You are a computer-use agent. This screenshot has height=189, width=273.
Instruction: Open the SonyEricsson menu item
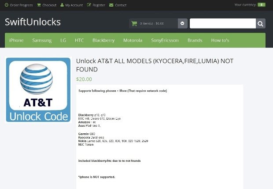[165, 40]
